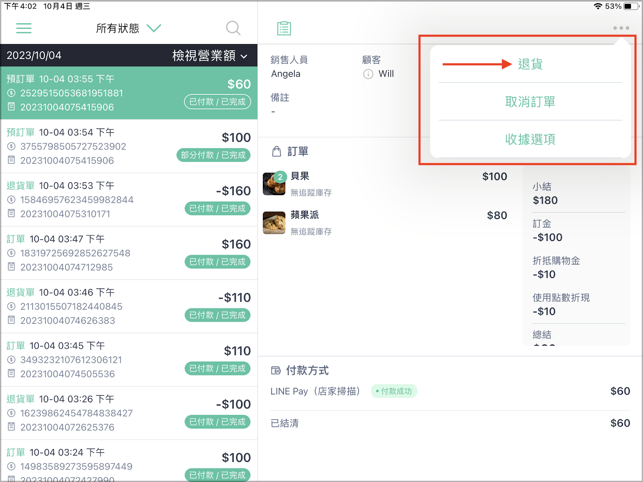Image resolution: width=643 pixels, height=482 pixels.
Task: Tap the dollar icon beside 2529515053681951881
Action: point(11,93)
